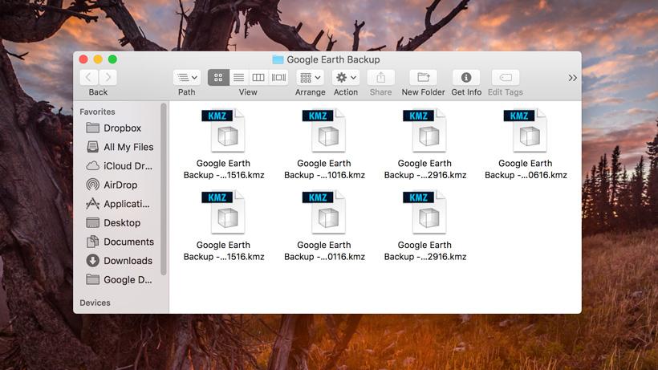Open the Action gear menu

point(346,77)
